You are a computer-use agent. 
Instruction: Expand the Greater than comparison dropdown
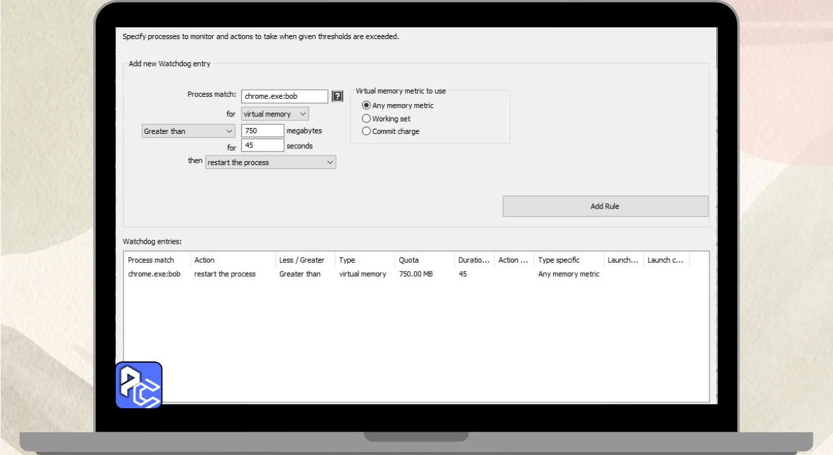(x=188, y=131)
